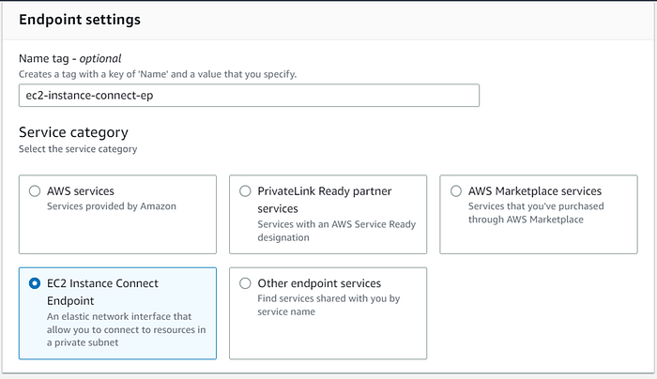Screen dimensions: 657x379
Task: Click the "Select the service category" helper text
Action: tap(78, 149)
